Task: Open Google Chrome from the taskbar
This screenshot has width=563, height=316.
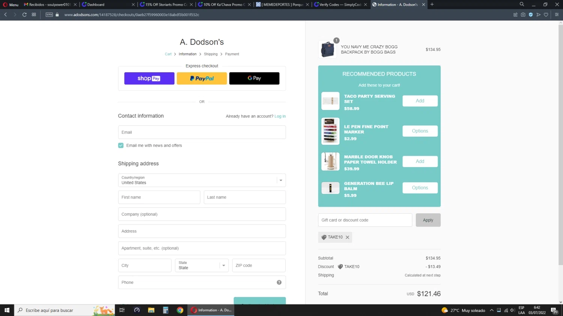Action: click(x=180, y=310)
